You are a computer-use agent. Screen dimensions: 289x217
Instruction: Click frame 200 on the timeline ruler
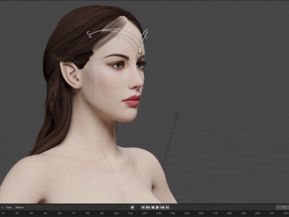[x=258, y=213]
